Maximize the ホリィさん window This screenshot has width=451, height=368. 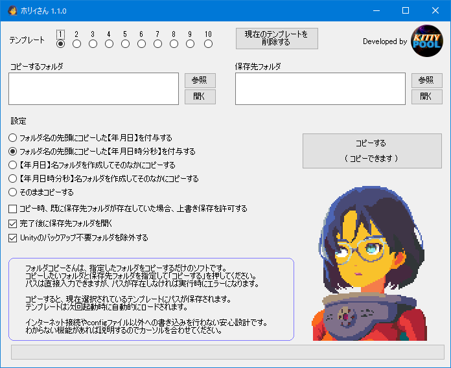[406, 10]
